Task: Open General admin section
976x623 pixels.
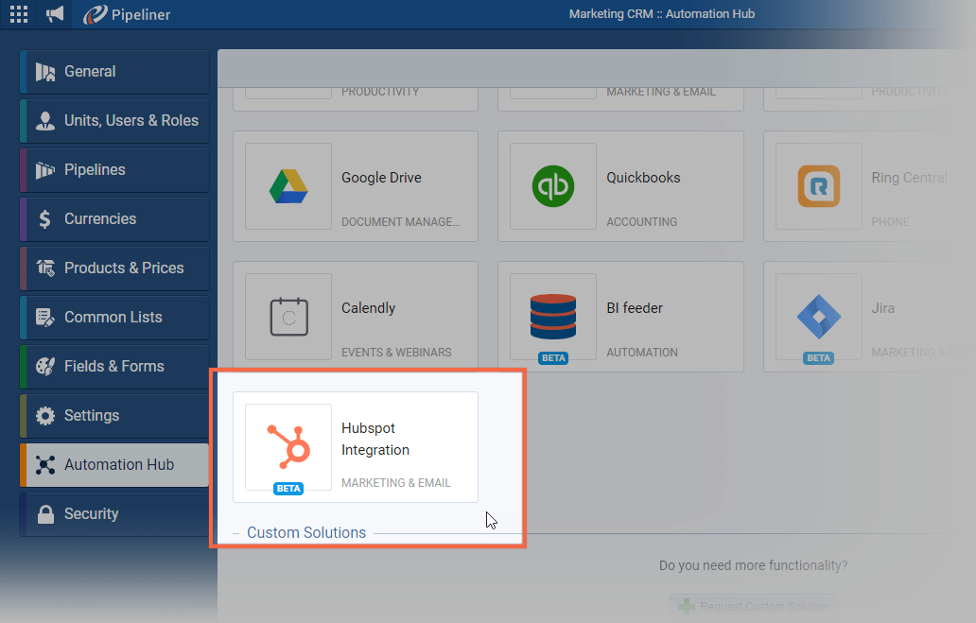Action: click(114, 72)
